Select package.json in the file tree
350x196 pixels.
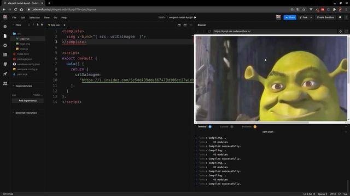coord(25,59)
